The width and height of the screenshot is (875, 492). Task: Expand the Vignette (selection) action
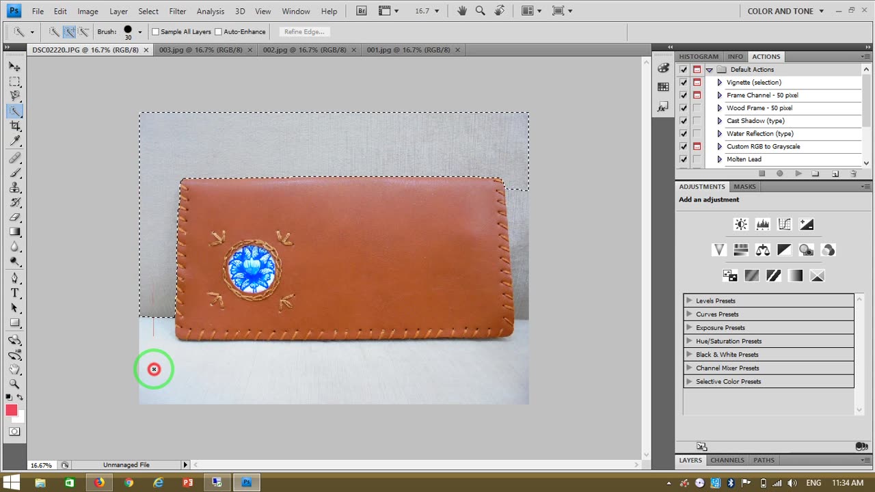point(719,82)
